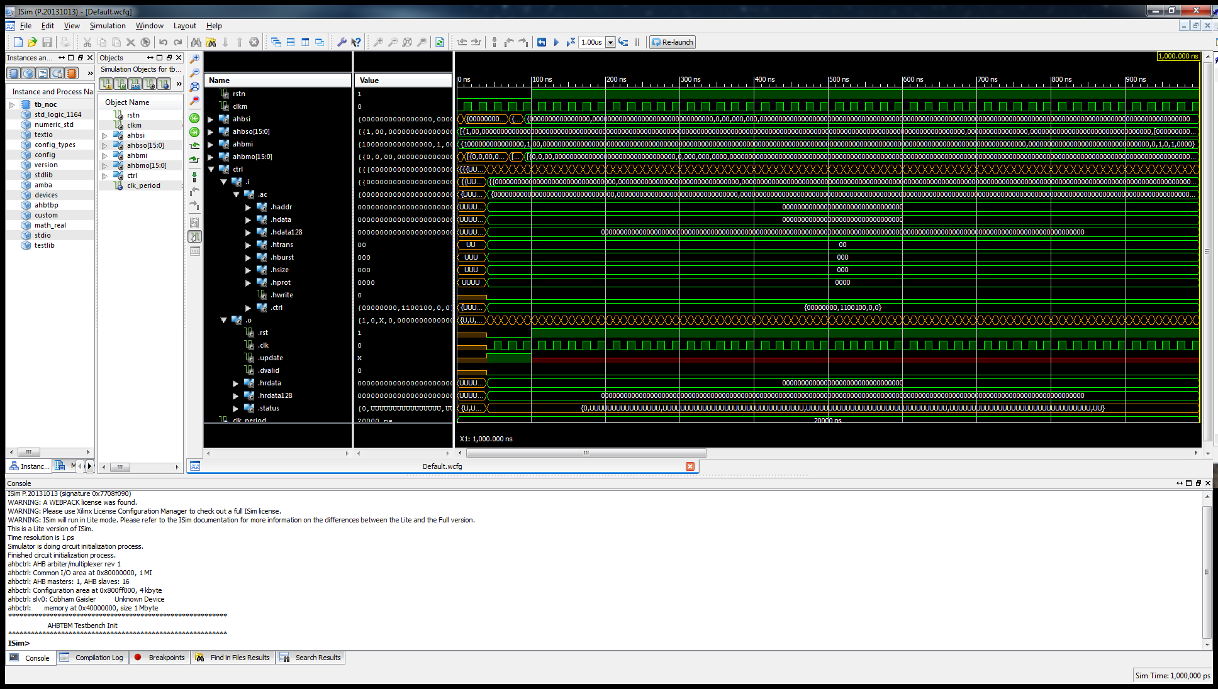This screenshot has height=689, width=1218.
Task: Click the Undo arrow toolbar icon
Action: (x=164, y=42)
